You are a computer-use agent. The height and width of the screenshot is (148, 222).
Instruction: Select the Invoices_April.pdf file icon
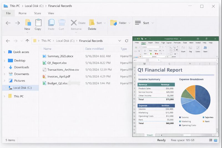coord(44,76)
